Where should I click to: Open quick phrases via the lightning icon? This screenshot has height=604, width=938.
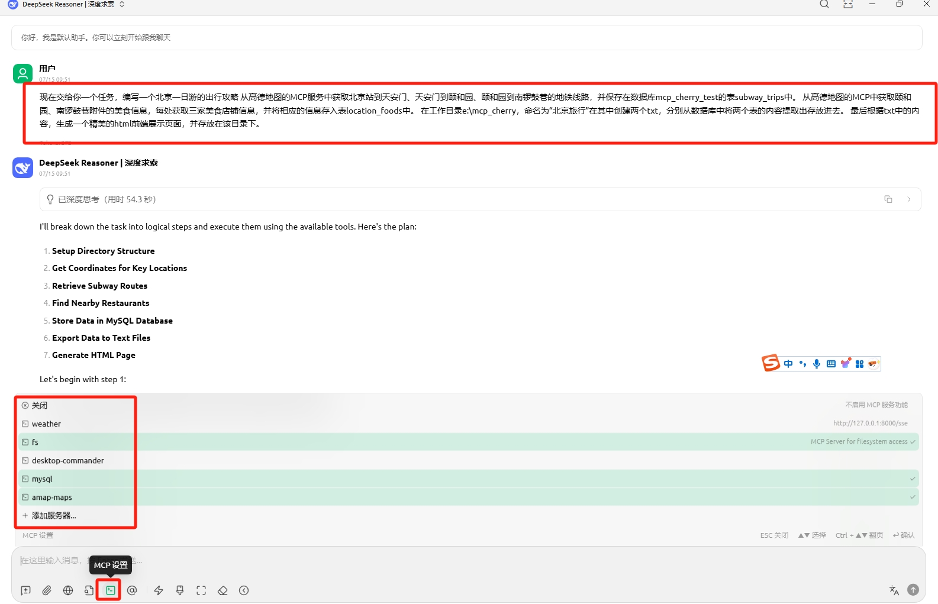pos(159,590)
